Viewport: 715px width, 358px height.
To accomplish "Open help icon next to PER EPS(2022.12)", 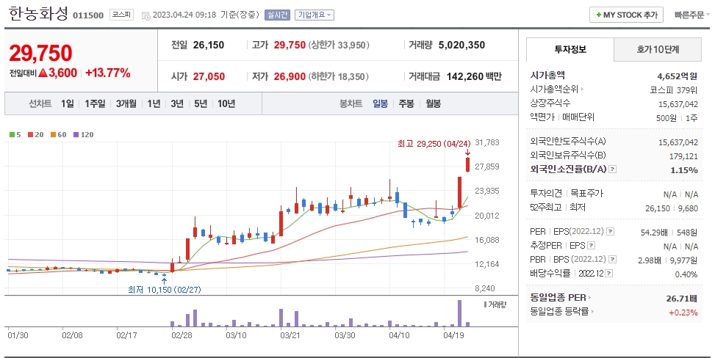I will pos(610,232).
